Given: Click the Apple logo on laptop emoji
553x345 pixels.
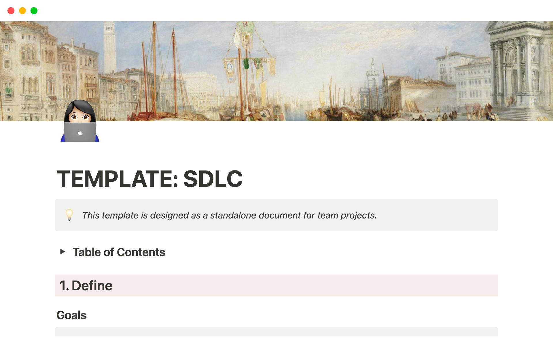Looking at the screenshot, I should [x=80, y=133].
